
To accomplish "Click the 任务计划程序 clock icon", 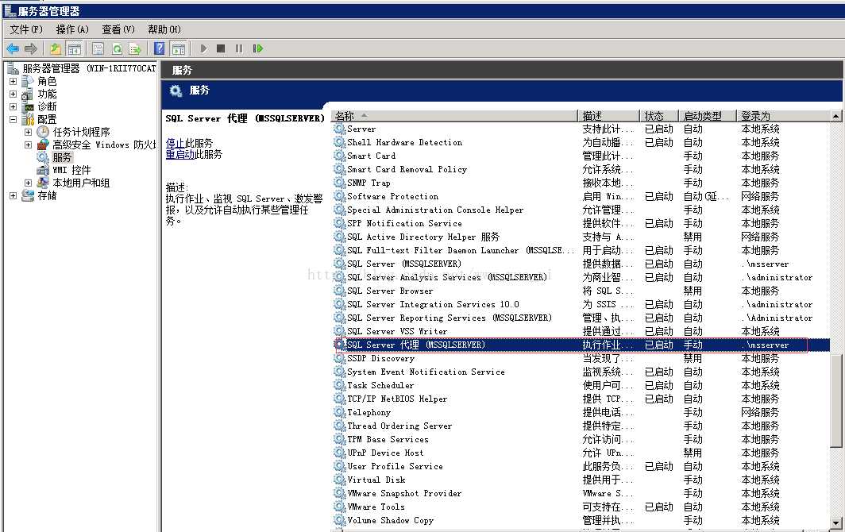I will (x=43, y=132).
